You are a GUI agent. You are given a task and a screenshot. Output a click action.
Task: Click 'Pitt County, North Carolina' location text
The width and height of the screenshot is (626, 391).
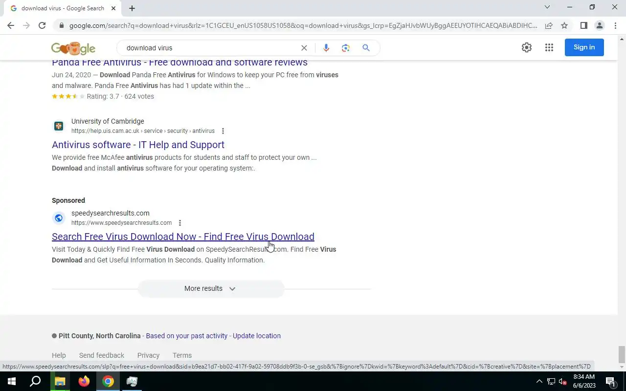(100, 336)
